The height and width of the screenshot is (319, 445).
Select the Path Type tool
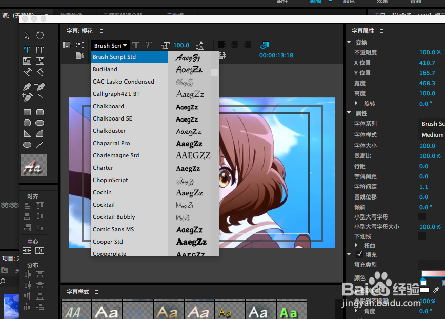pos(27,72)
